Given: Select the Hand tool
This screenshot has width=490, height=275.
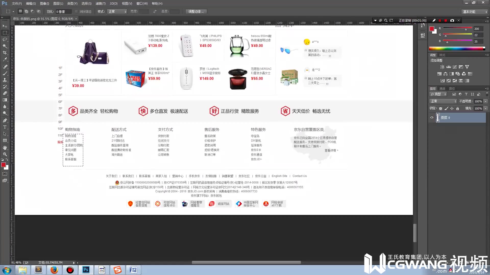Looking at the screenshot, I should [5, 148].
